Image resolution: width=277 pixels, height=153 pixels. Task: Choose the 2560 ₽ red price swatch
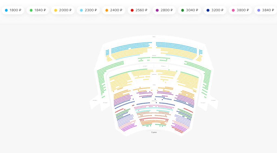tap(139, 10)
